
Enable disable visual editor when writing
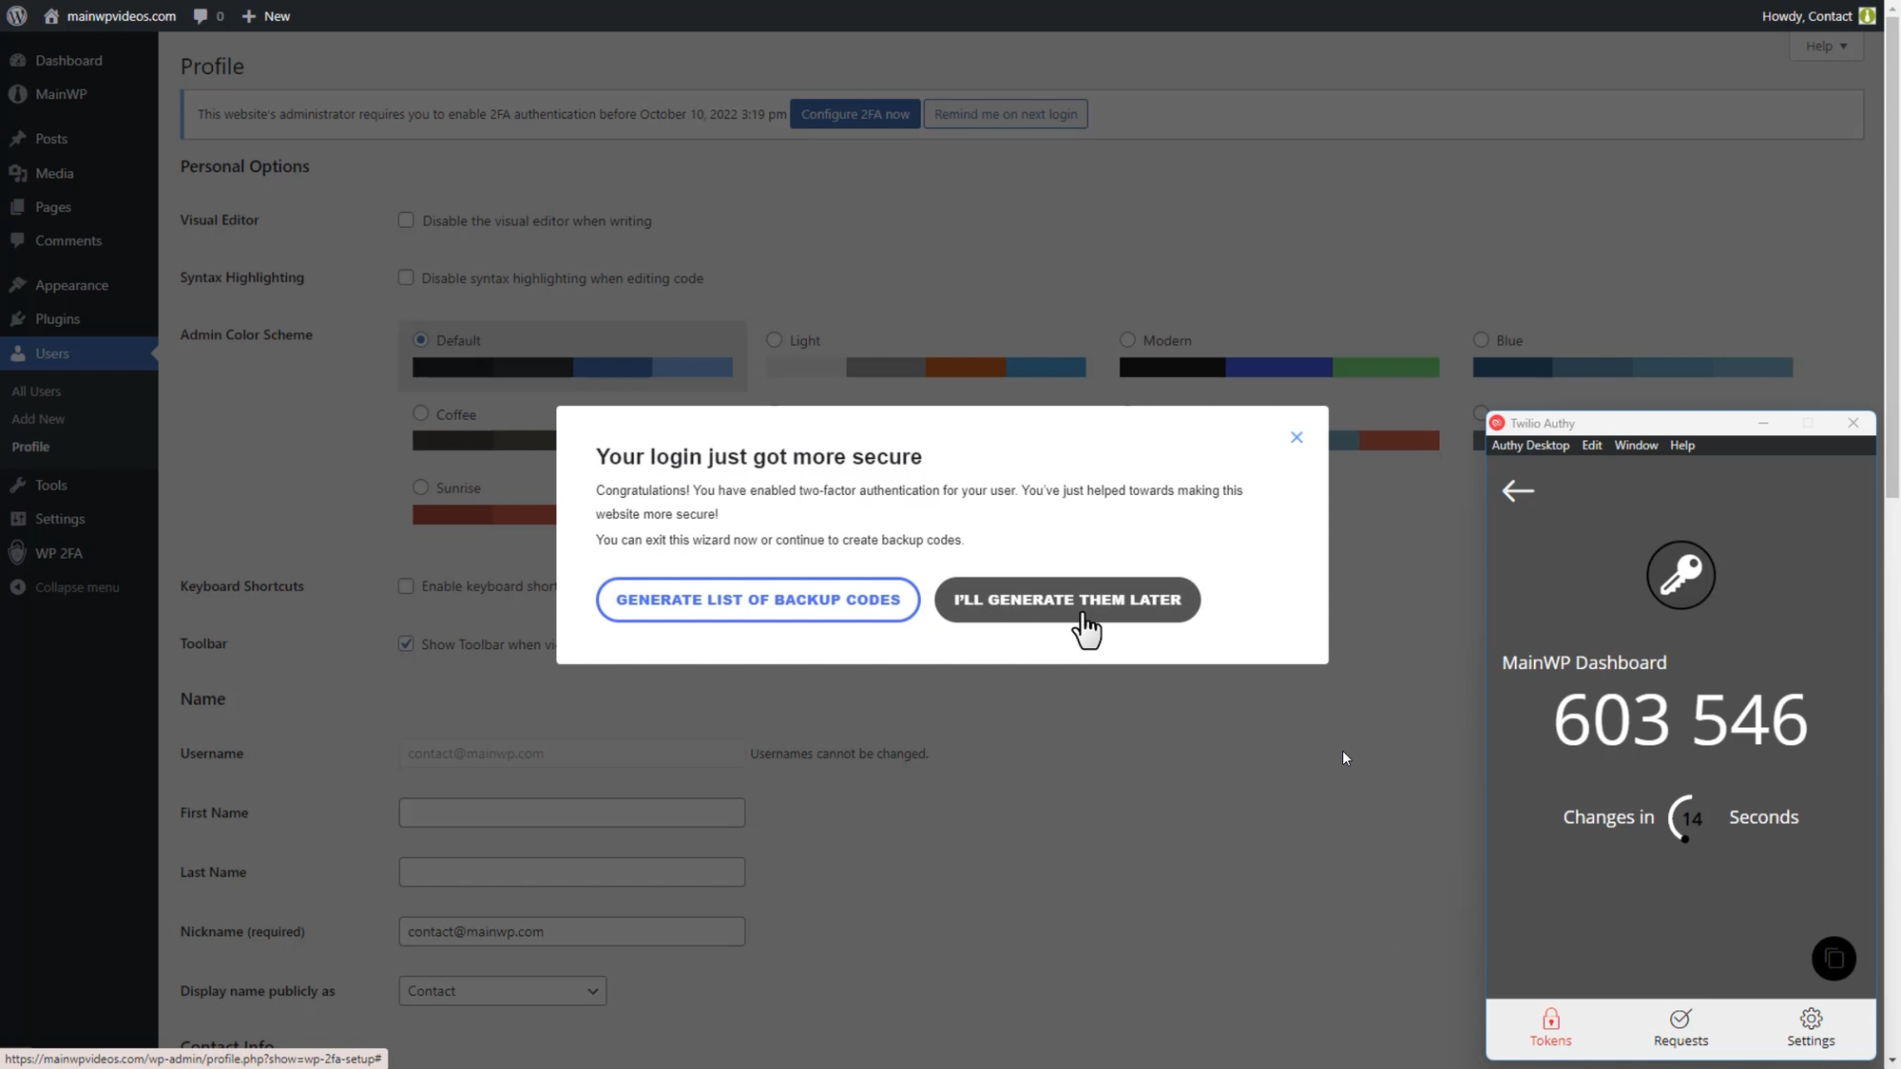[406, 220]
